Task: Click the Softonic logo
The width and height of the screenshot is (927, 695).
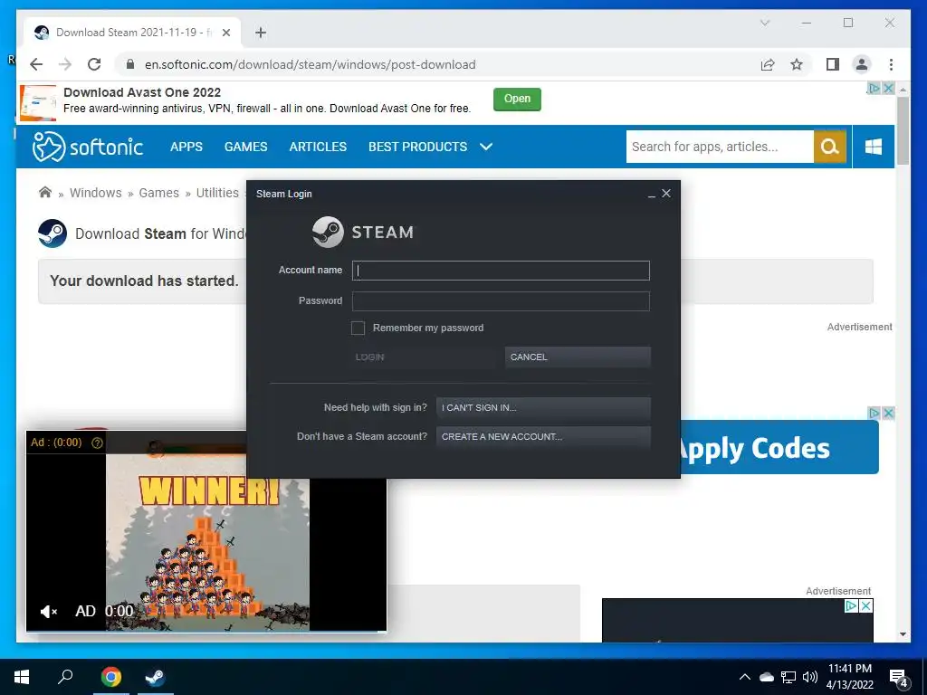Action: 88,147
